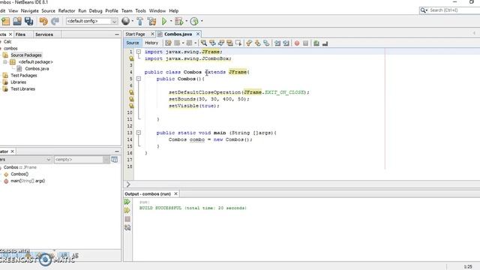Switch editor to History view

tap(151, 43)
